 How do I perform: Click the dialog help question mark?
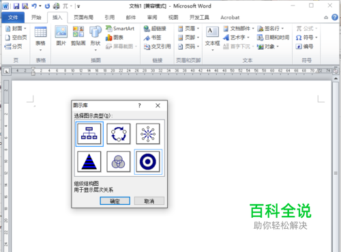(140, 105)
